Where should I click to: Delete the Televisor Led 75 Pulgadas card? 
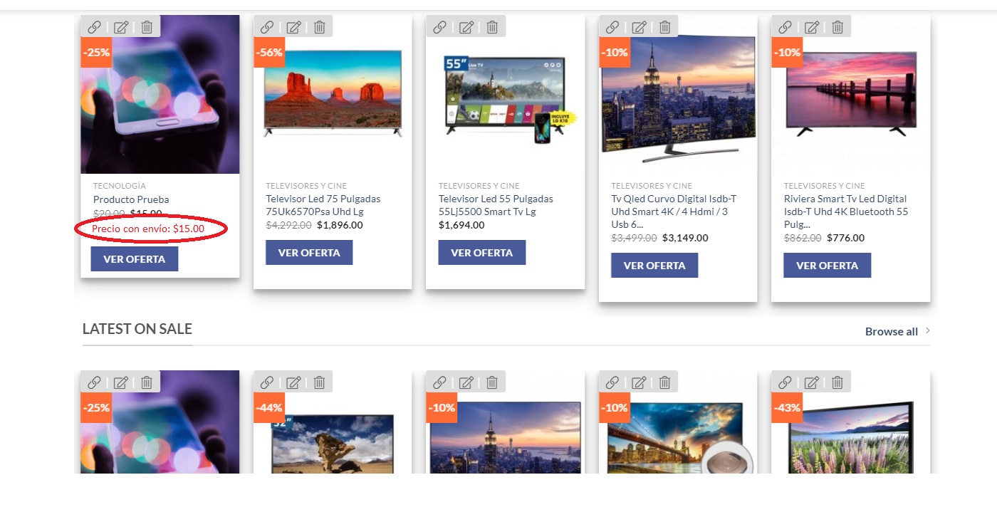pyautogui.click(x=320, y=27)
